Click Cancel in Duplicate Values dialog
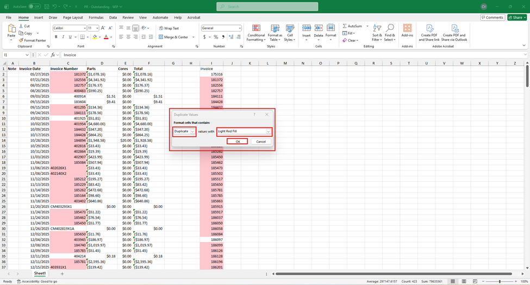Screen dimensions: 530x285 [260, 142]
